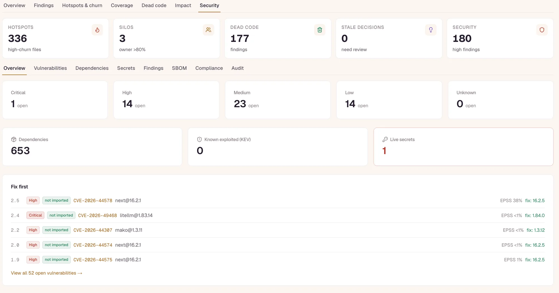Screen dimensions: 559x293
Task: Click the shield icon on Security card
Action: [x=542, y=30]
